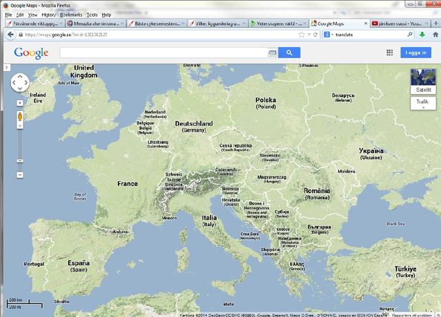Click the 'España (Spain)' map label

[79, 266]
